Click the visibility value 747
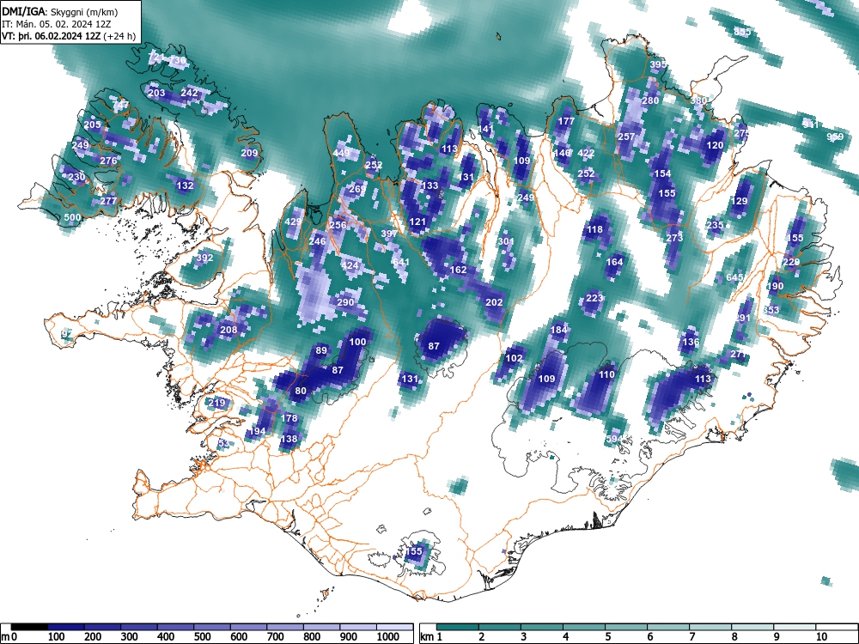This screenshot has width=859, height=644. (x=120, y=104)
